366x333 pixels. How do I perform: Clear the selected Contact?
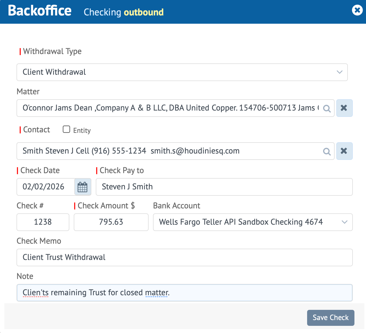point(344,151)
